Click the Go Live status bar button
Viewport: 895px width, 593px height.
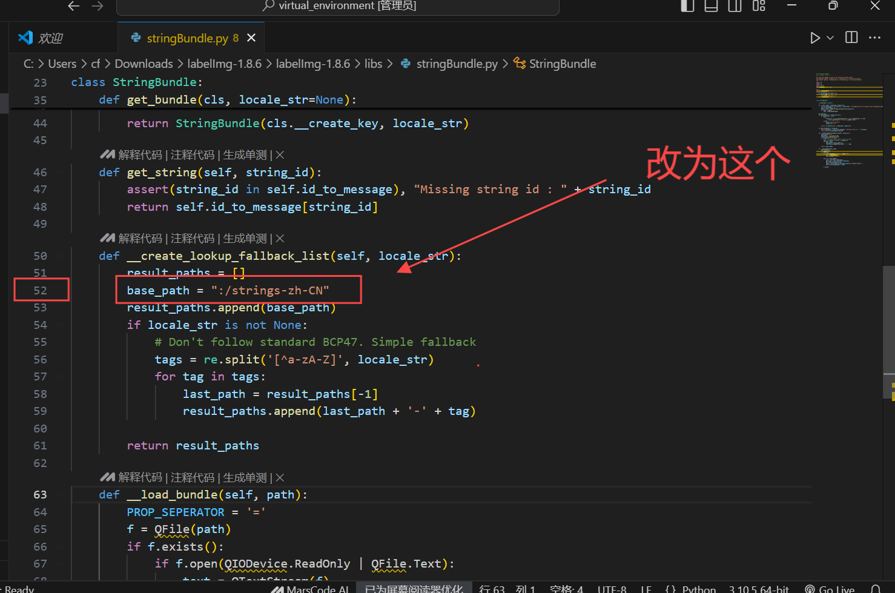click(830, 589)
